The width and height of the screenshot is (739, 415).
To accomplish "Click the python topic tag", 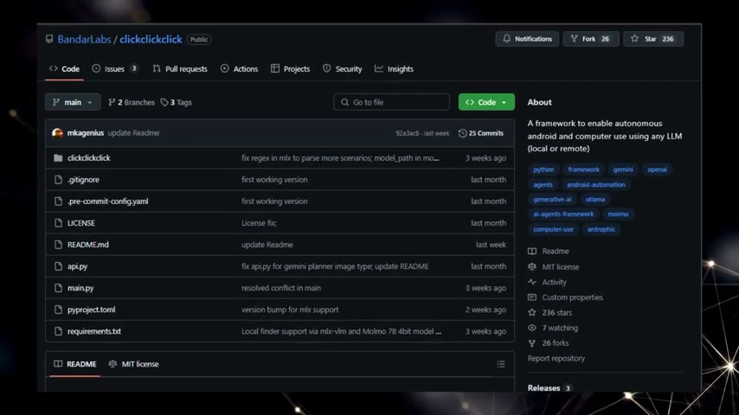I will [543, 169].
